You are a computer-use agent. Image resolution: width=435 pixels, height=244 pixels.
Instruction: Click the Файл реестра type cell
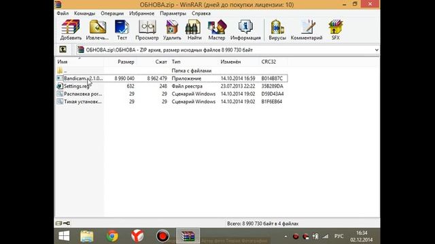(187, 86)
